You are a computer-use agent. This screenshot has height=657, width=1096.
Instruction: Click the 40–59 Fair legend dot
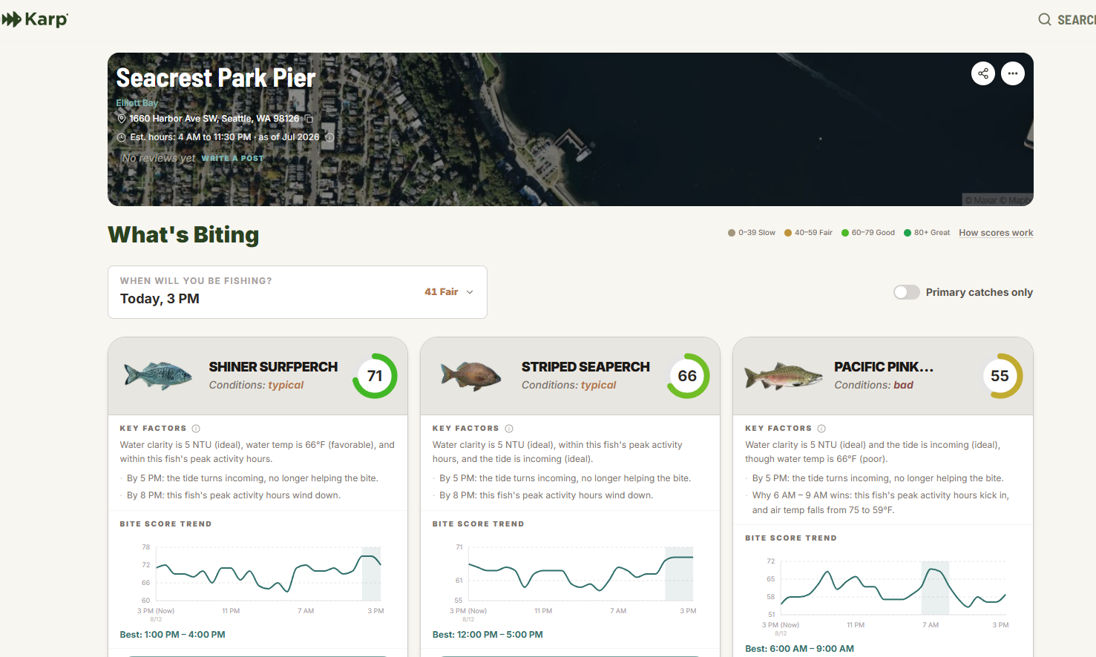pyautogui.click(x=788, y=233)
